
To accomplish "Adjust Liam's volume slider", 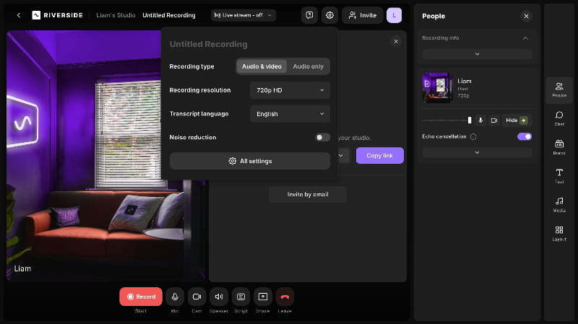I will [x=447, y=121].
